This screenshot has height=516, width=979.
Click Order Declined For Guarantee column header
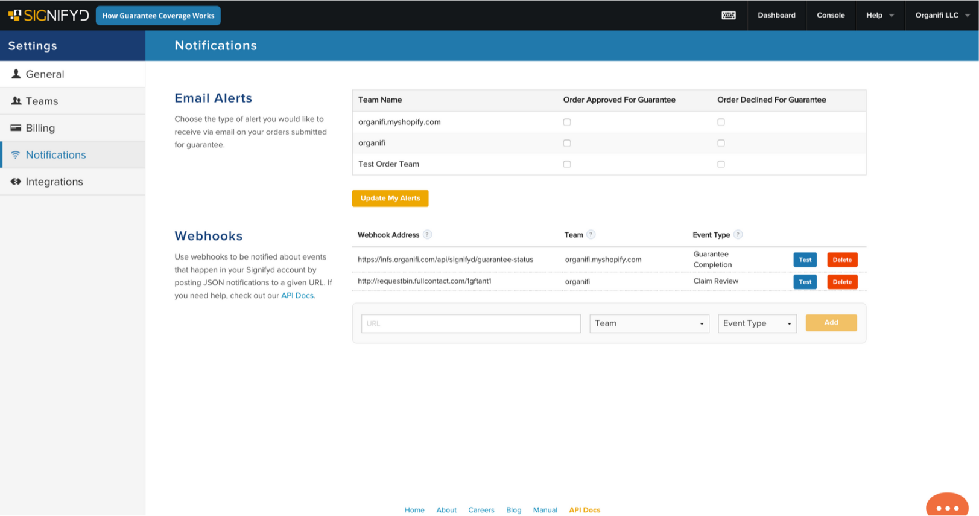pos(771,100)
